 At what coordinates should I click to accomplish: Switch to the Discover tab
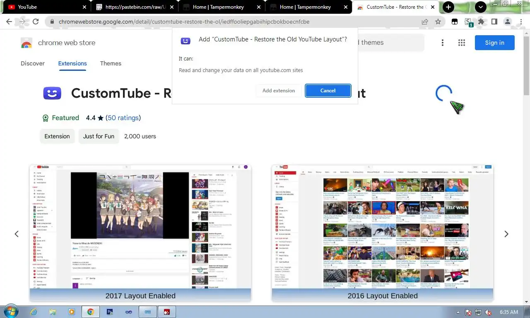tap(33, 63)
